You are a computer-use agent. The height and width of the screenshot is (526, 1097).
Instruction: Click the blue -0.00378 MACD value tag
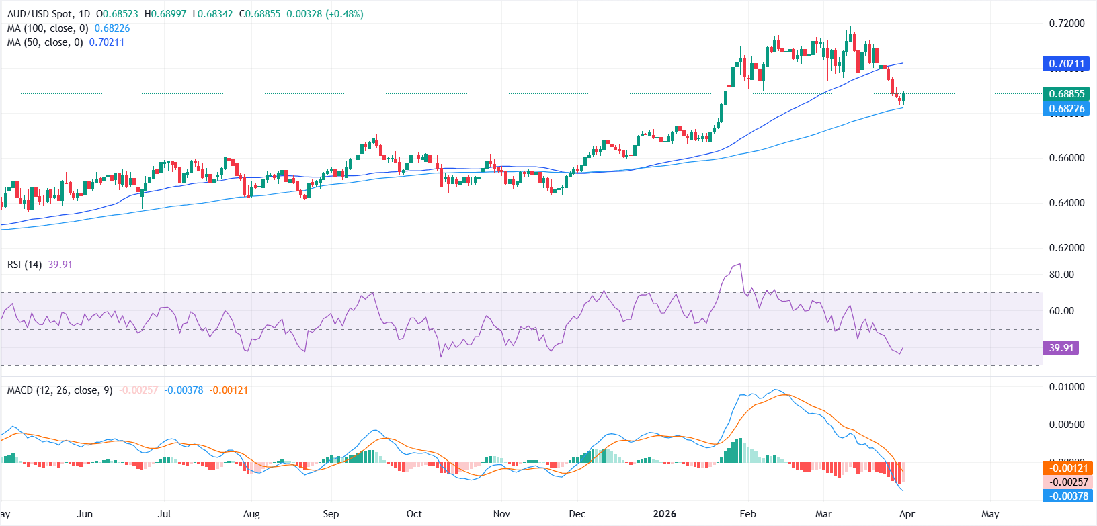1068,496
